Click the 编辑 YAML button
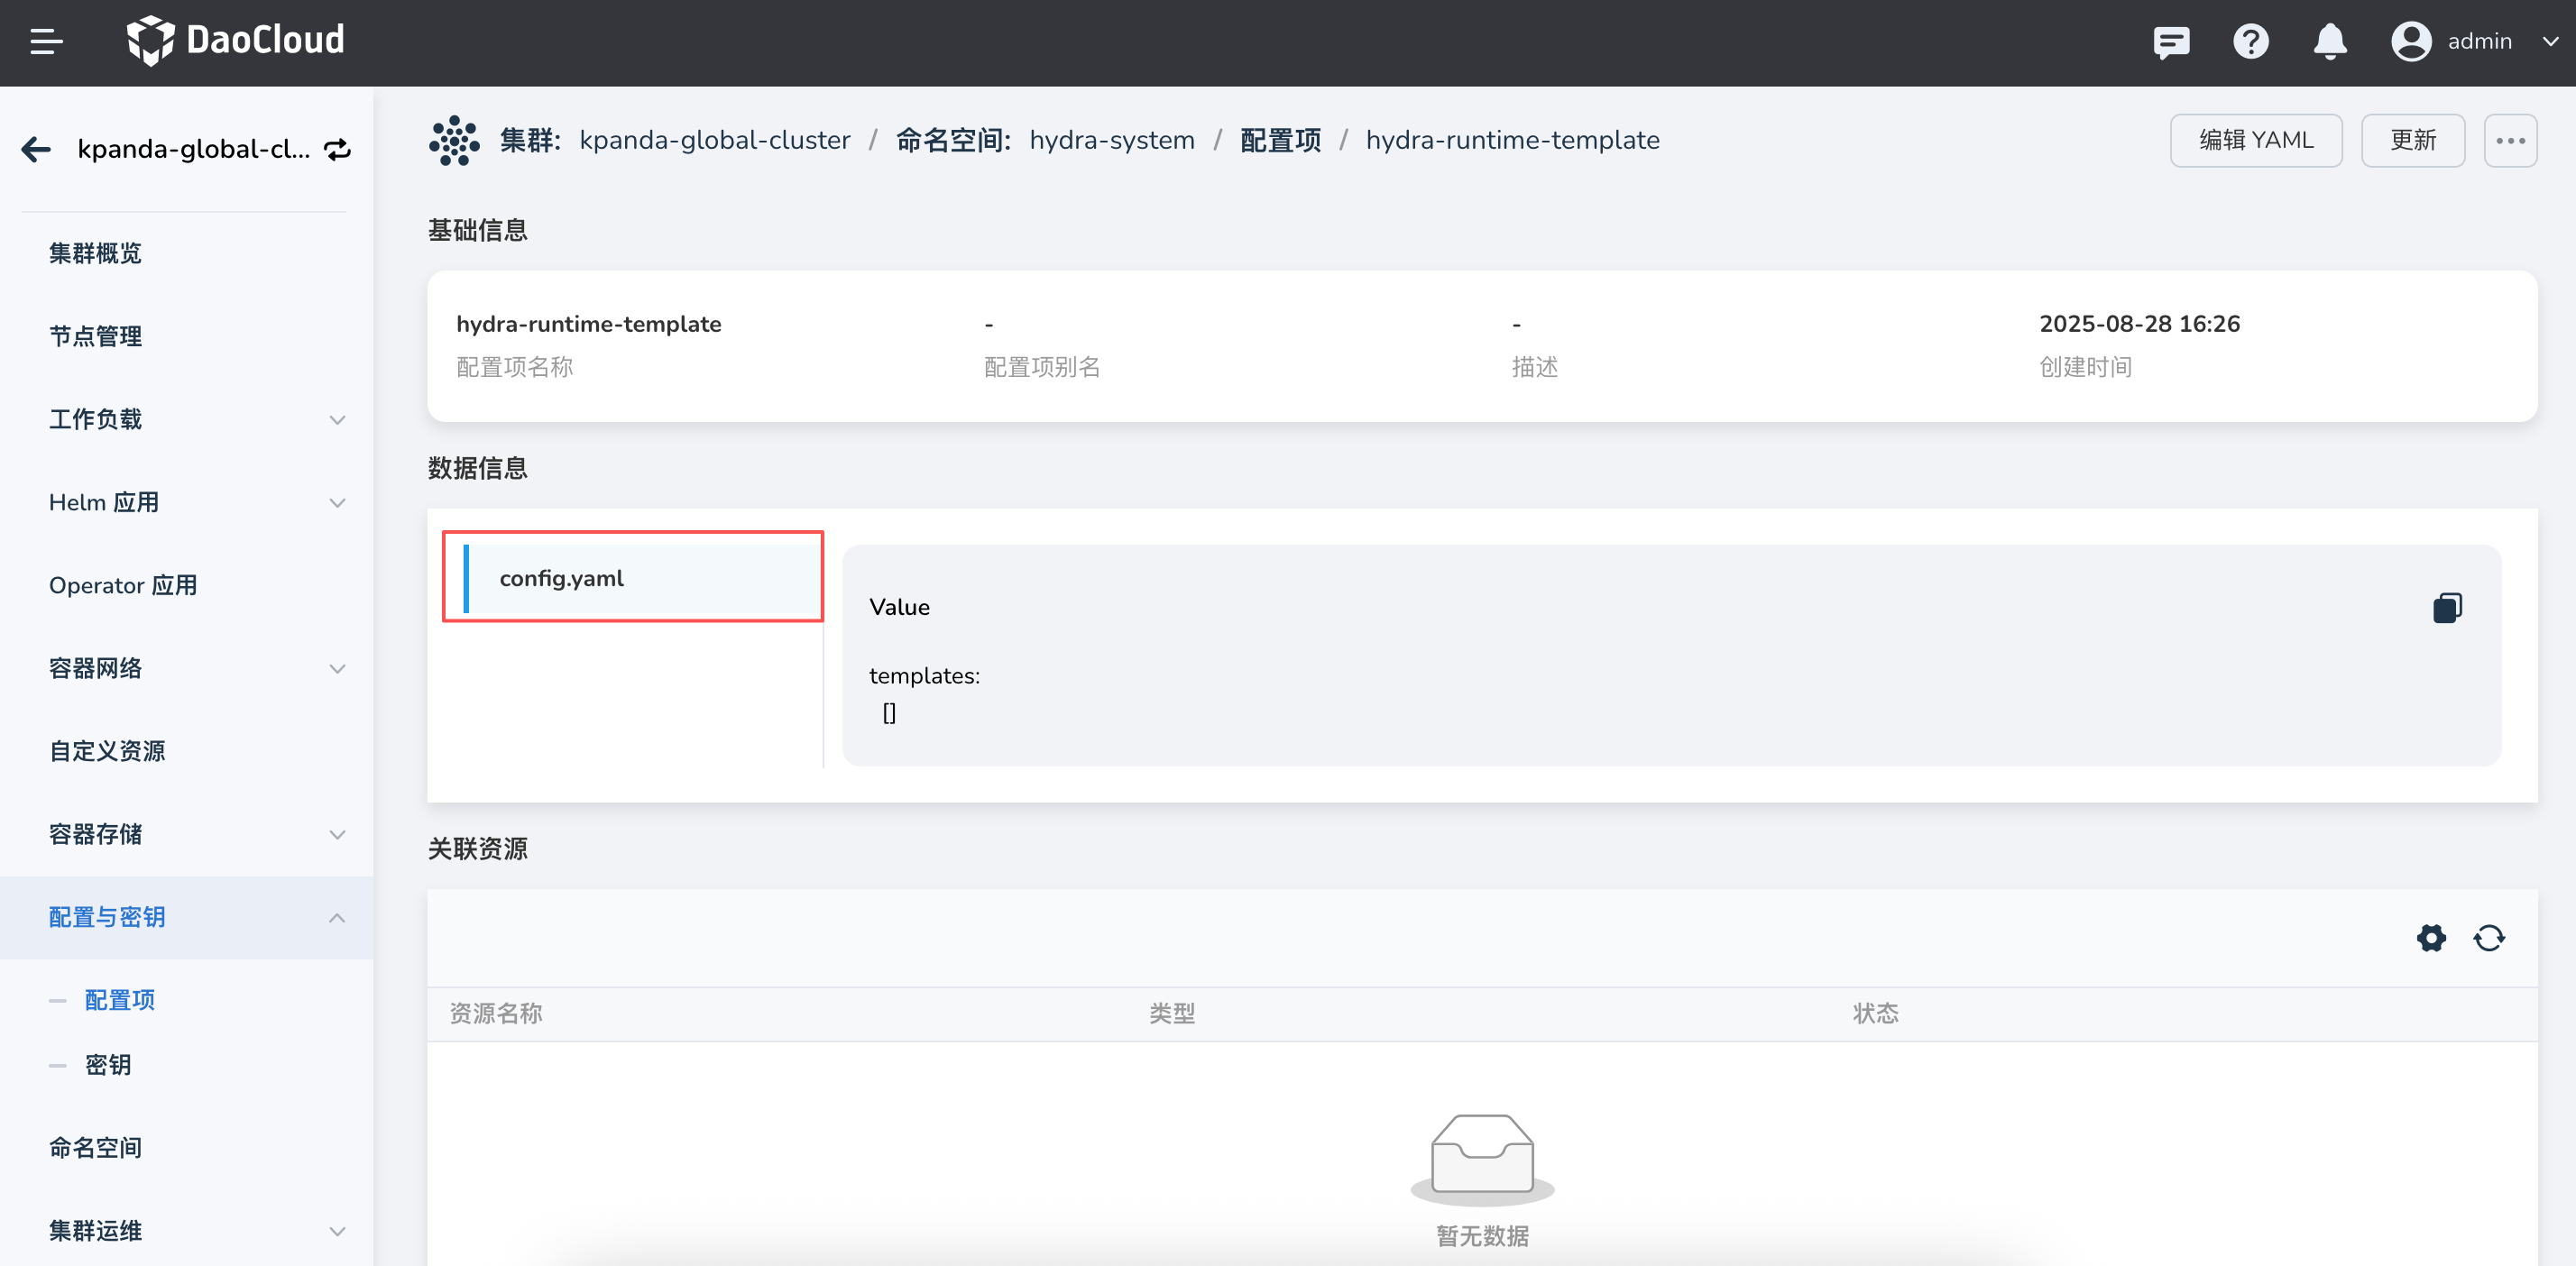The image size is (2576, 1266). pos(2255,141)
